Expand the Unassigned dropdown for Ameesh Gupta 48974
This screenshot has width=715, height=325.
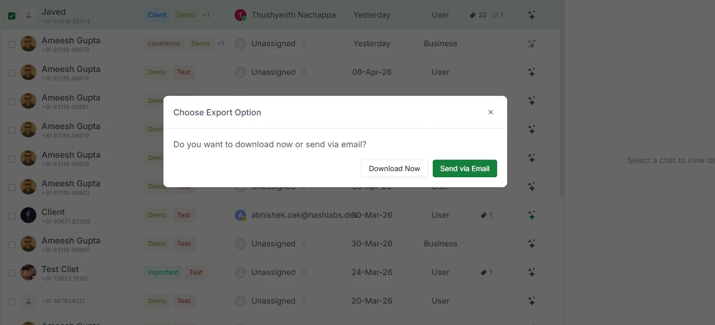click(x=304, y=72)
